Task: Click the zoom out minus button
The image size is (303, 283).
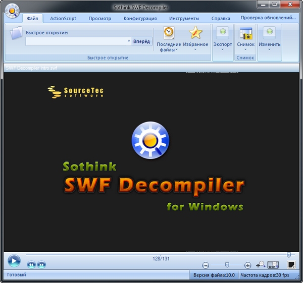Action: pyautogui.click(x=206, y=265)
